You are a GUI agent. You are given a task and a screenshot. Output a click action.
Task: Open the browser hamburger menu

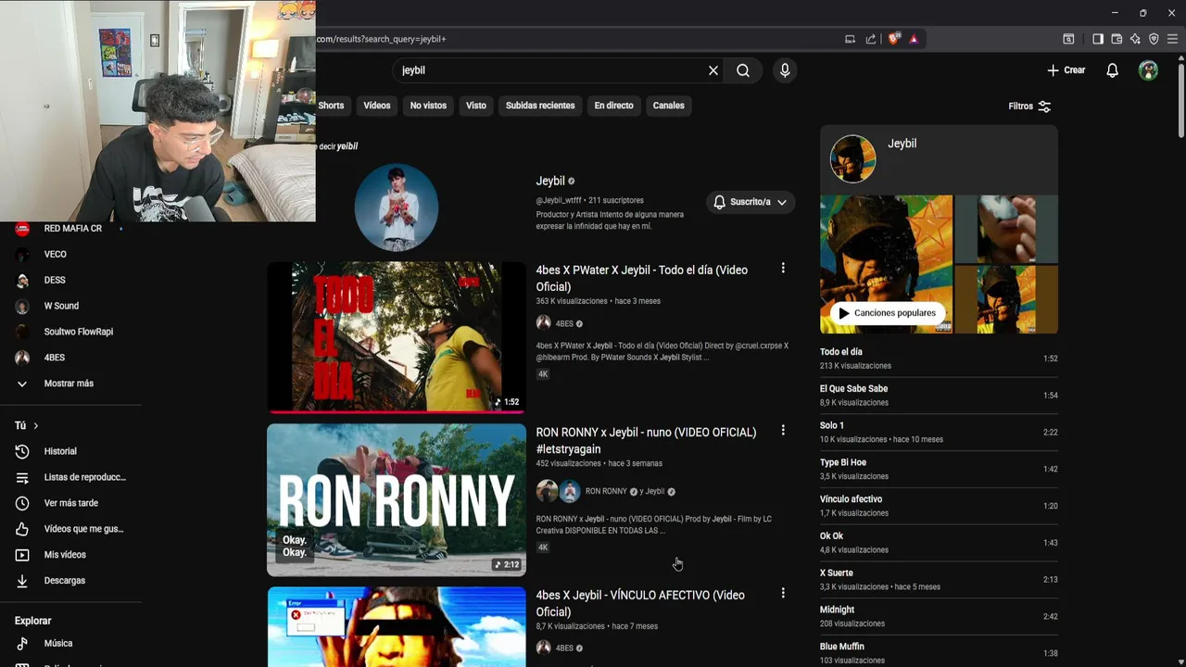tap(1173, 39)
